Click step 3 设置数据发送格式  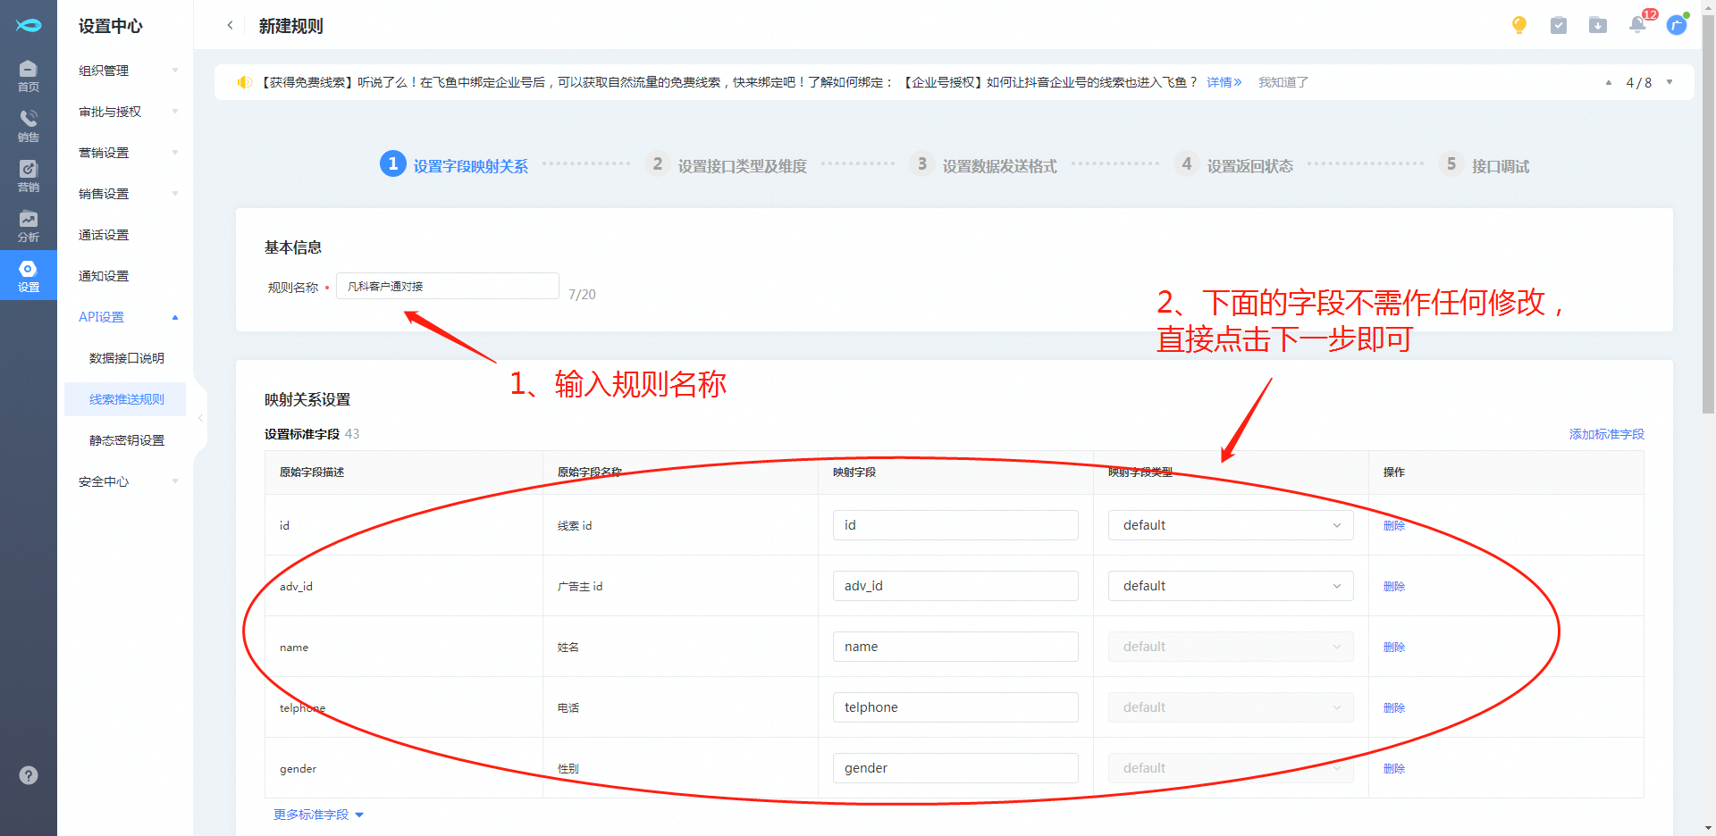983,165
